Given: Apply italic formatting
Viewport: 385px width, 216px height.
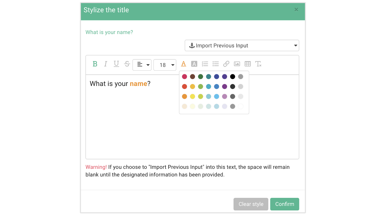Looking at the screenshot, I should pos(105,64).
